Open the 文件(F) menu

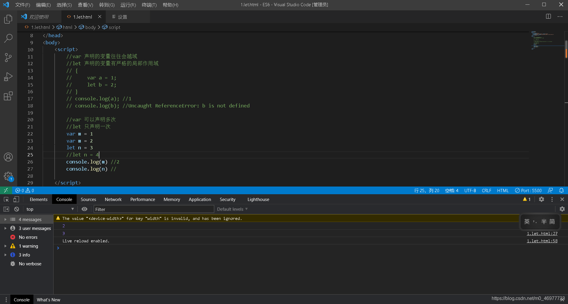(22, 5)
